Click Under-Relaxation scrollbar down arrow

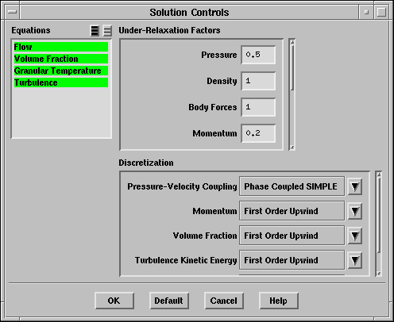tap(292, 148)
